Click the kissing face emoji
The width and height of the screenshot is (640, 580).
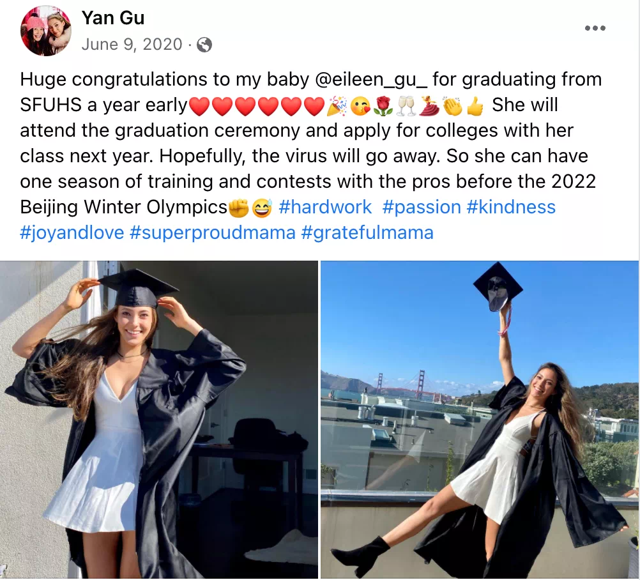[x=360, y=105]
